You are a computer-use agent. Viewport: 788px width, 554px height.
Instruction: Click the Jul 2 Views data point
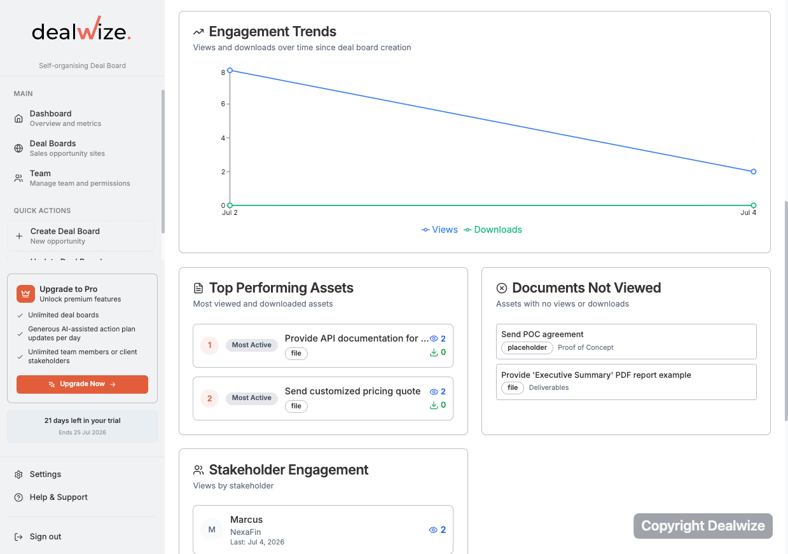click(x=230, y=70)
